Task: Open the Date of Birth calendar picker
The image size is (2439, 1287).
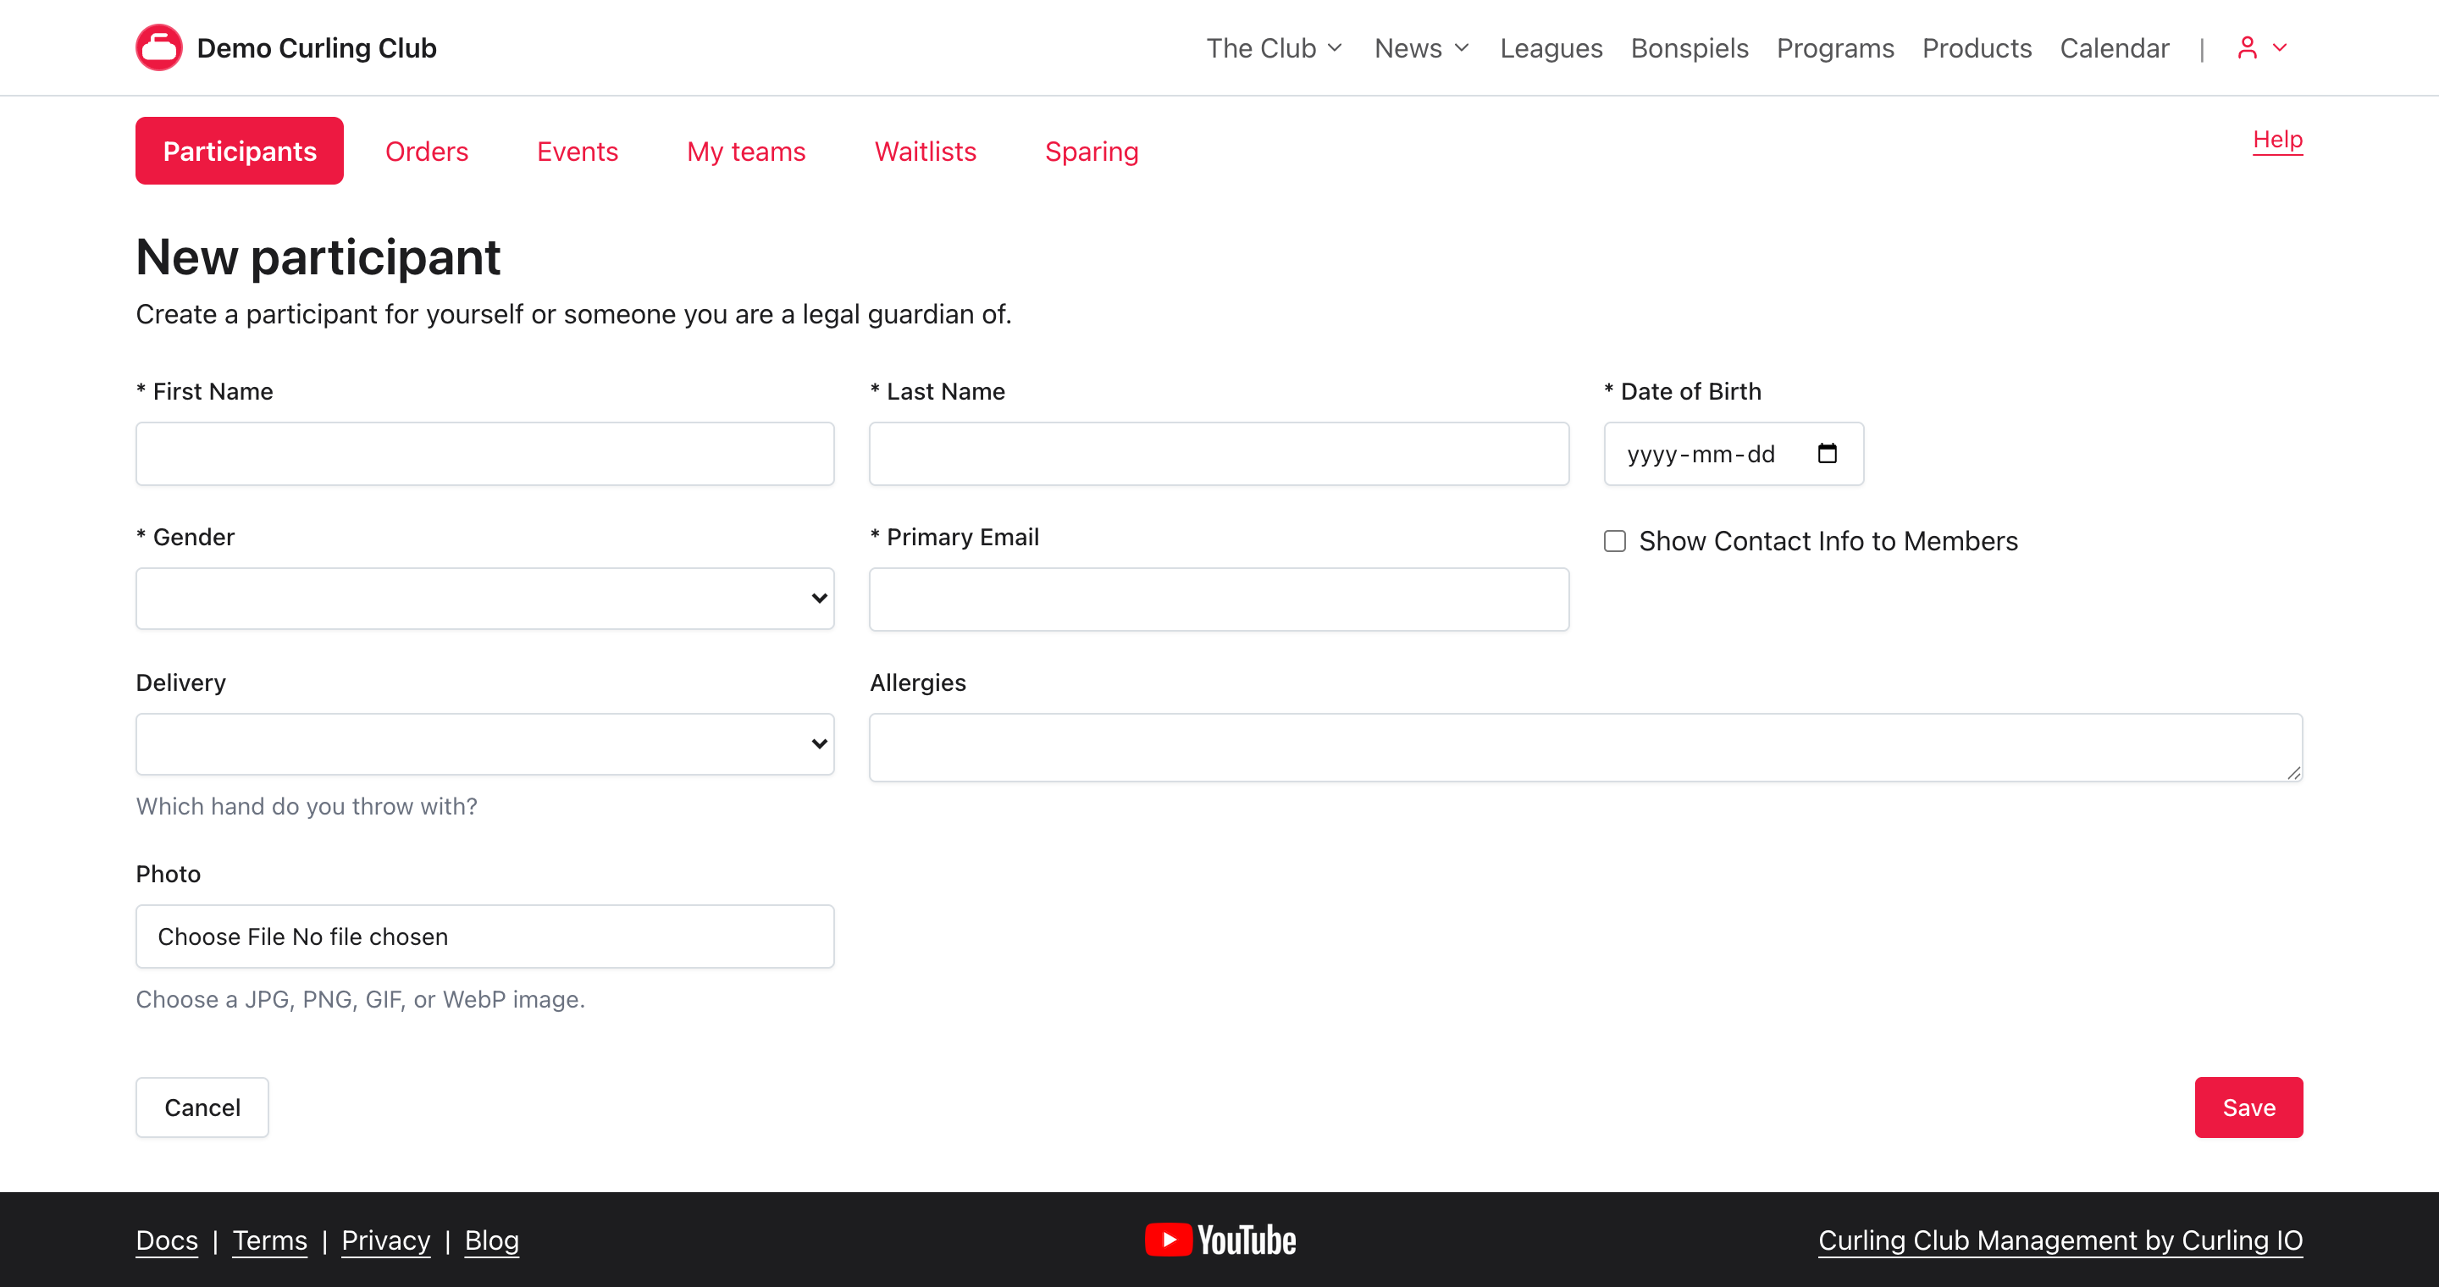Action: (x=1827, y=454)
